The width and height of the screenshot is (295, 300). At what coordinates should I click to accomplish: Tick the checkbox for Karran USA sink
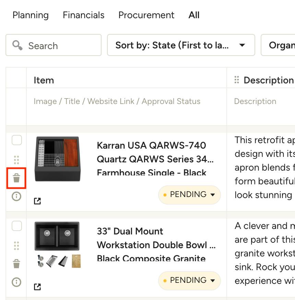17,140
